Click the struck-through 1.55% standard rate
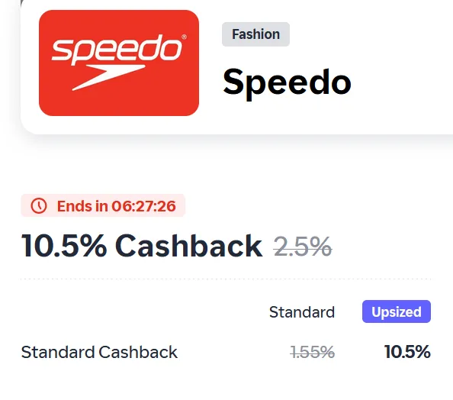 pyautogui.click(x=313, y=352)
